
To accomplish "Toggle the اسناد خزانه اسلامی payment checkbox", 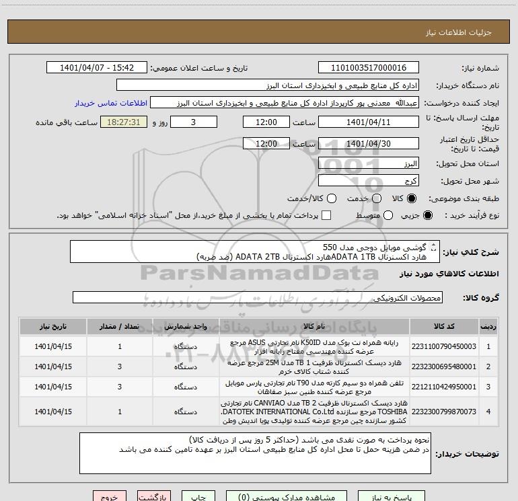I will [326, 215].
